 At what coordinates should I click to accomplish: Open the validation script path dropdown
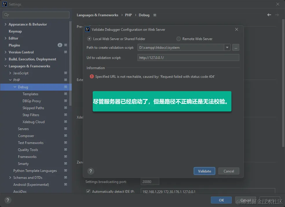click(227, 47)
